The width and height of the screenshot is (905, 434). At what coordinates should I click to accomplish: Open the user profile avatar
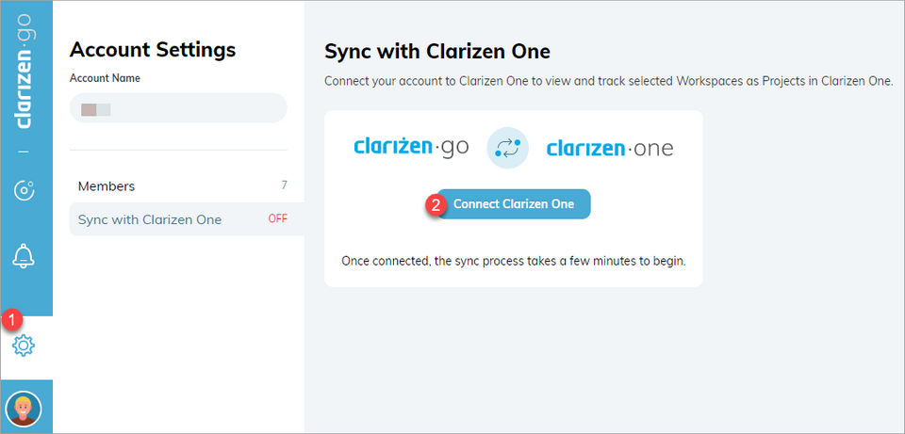tap(24, 410)
